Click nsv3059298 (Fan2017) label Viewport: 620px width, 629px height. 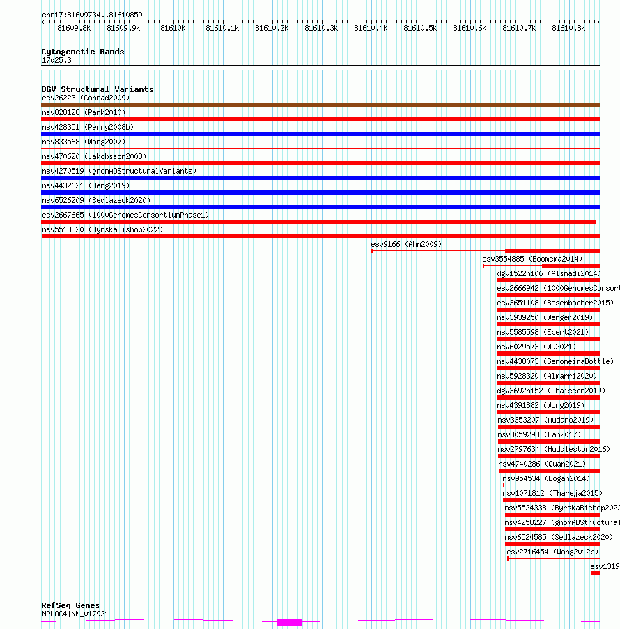point(539,434)
